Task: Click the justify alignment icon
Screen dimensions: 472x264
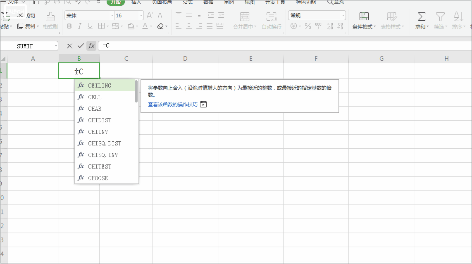Action: [x=210, y=26]
